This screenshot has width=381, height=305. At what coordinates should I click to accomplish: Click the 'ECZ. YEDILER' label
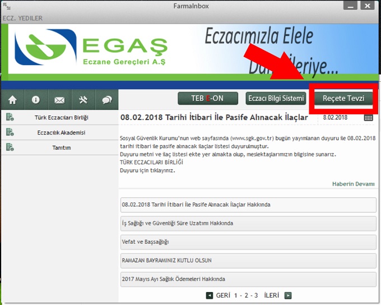coord(22,19)
